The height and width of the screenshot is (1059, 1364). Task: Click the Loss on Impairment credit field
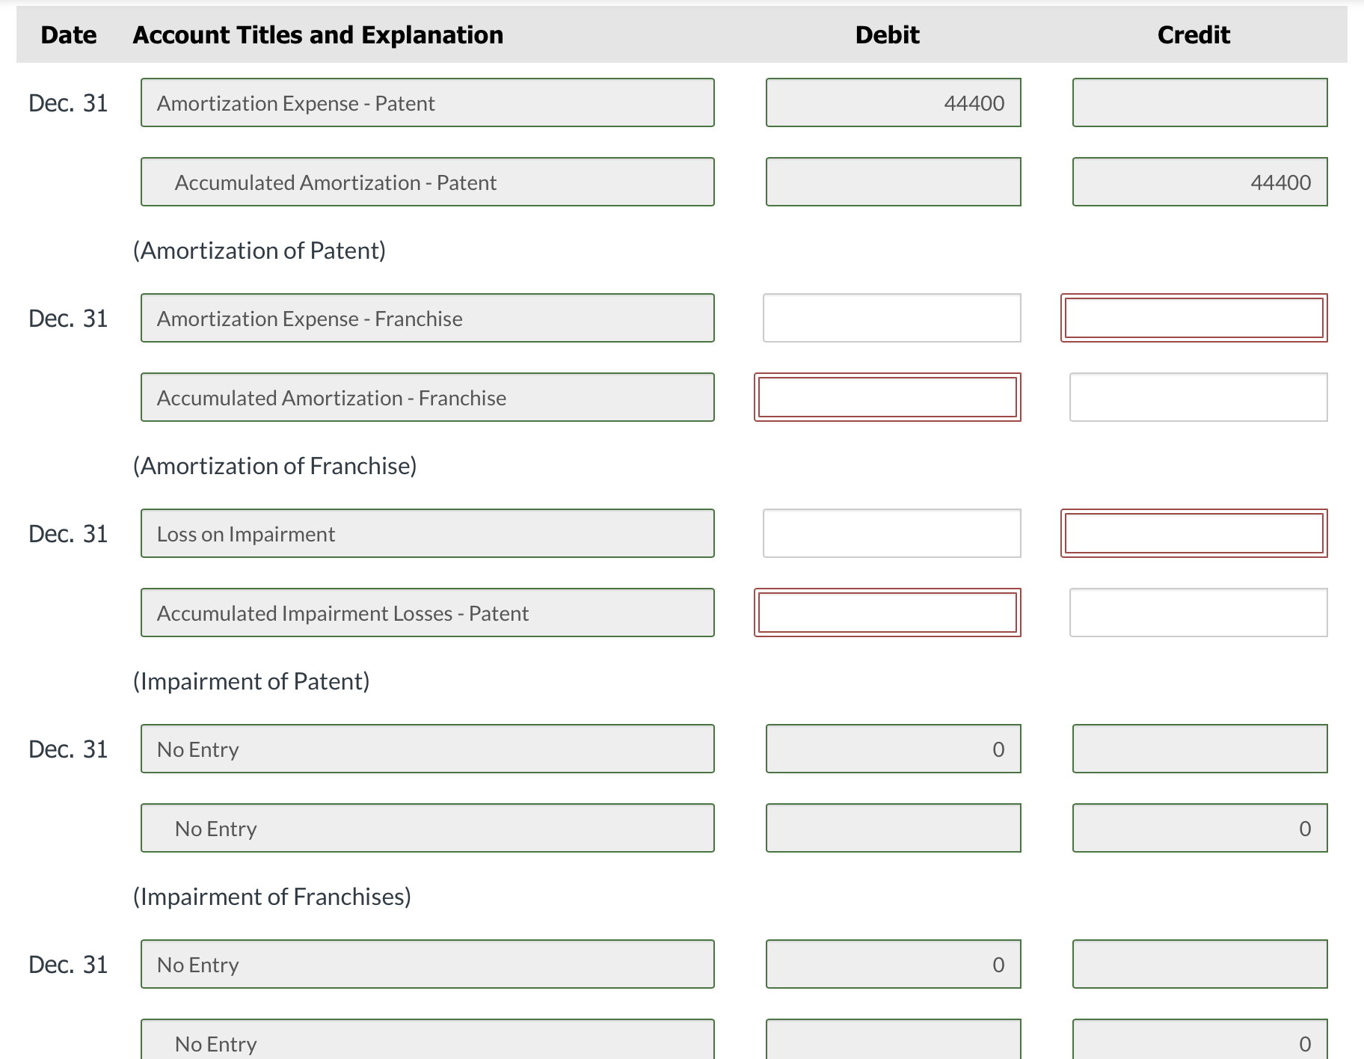coord(1193,534)
